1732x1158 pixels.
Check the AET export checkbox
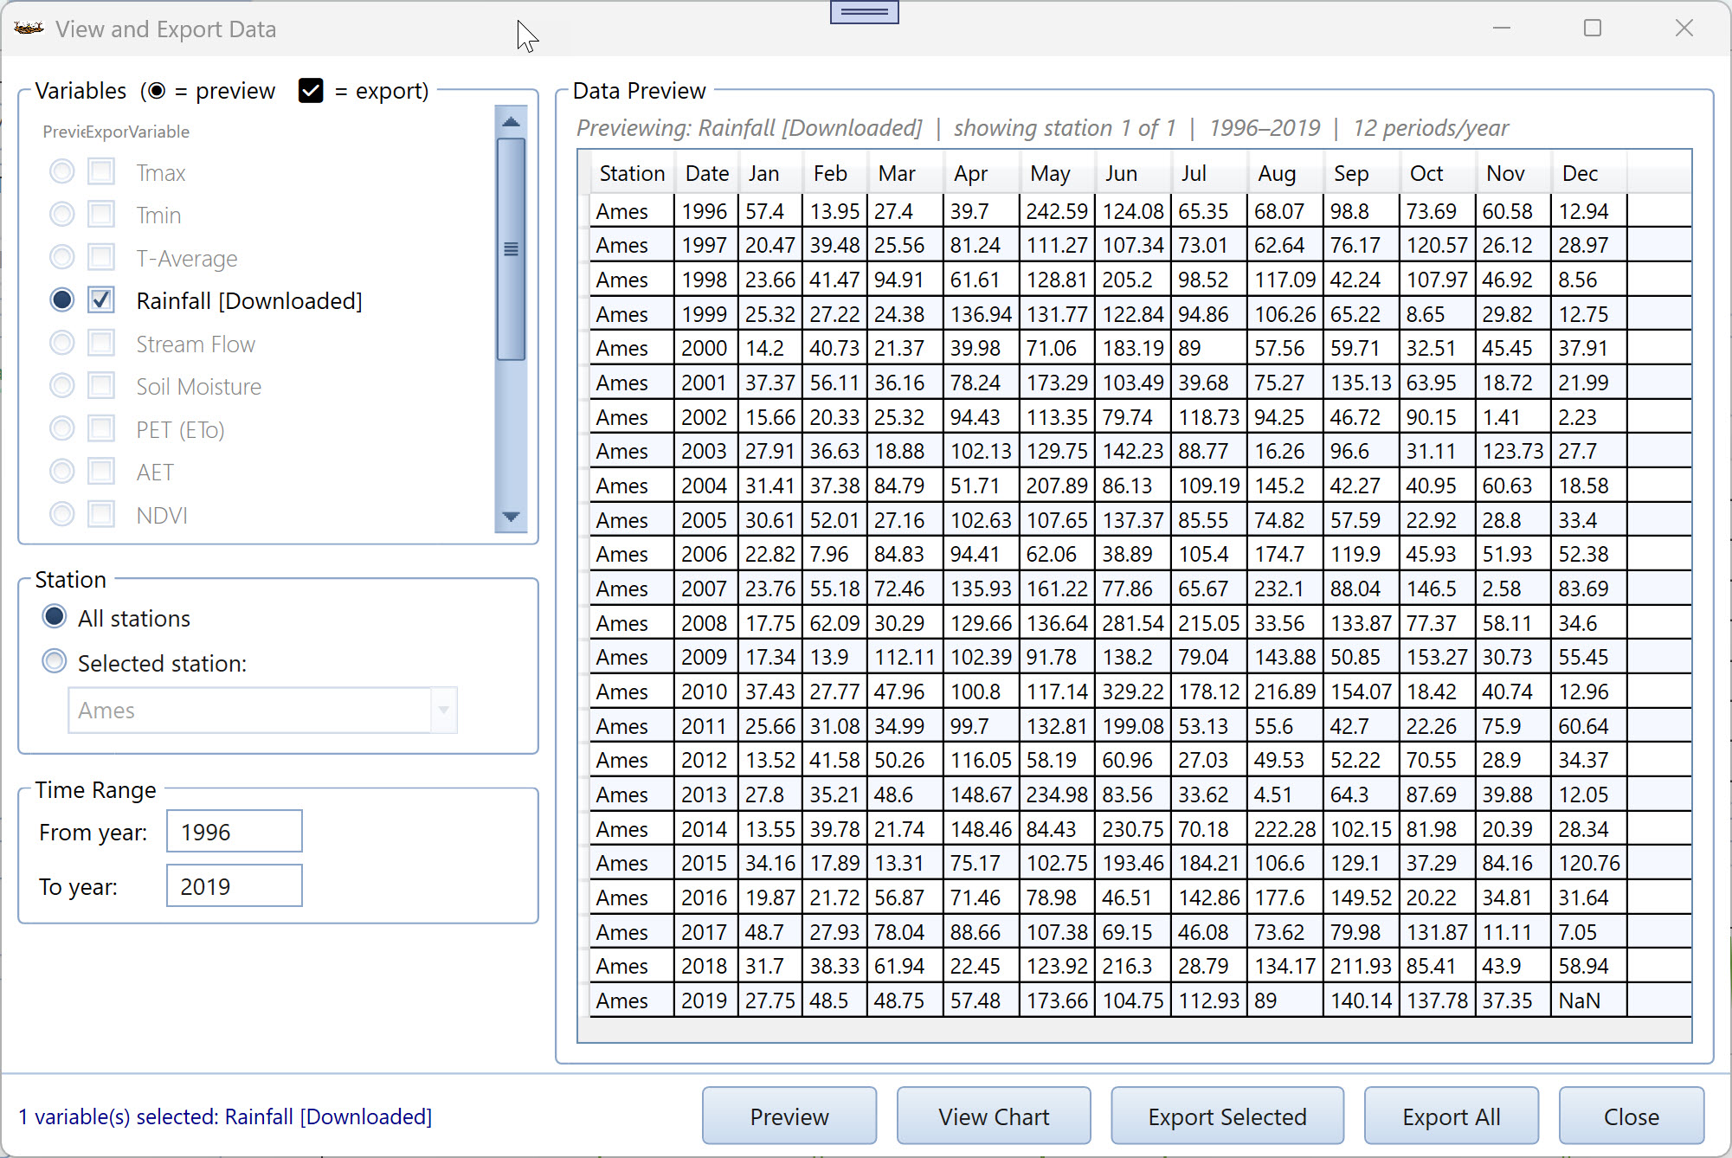(101, 471)
